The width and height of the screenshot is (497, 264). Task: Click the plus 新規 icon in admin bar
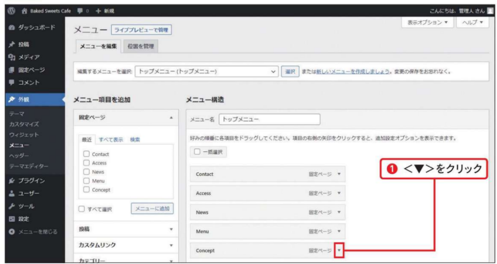click(x=98, y=11)
